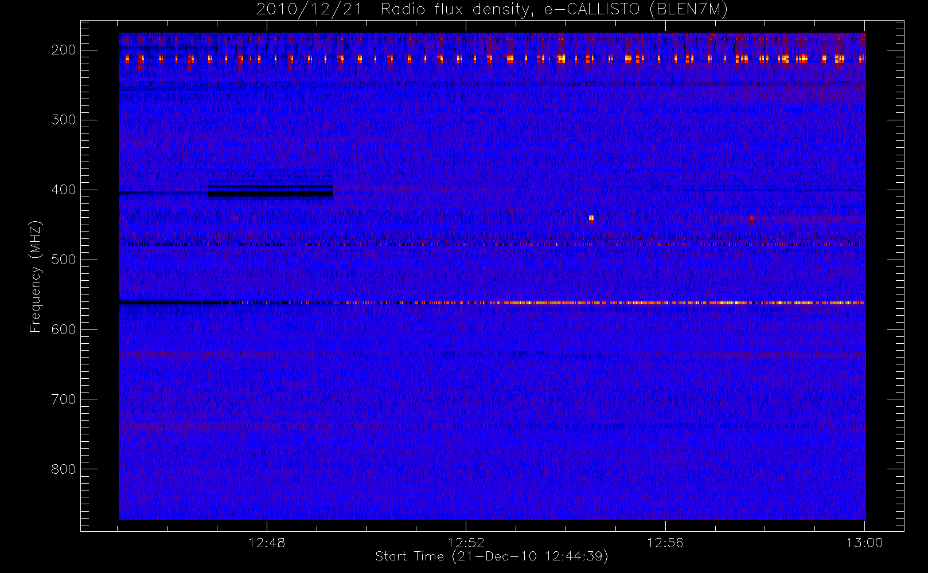928x573 pixels.
Task: Click the bright yellow spot near 440 MHz after 12:54
Action: click(x=591, y=218)
